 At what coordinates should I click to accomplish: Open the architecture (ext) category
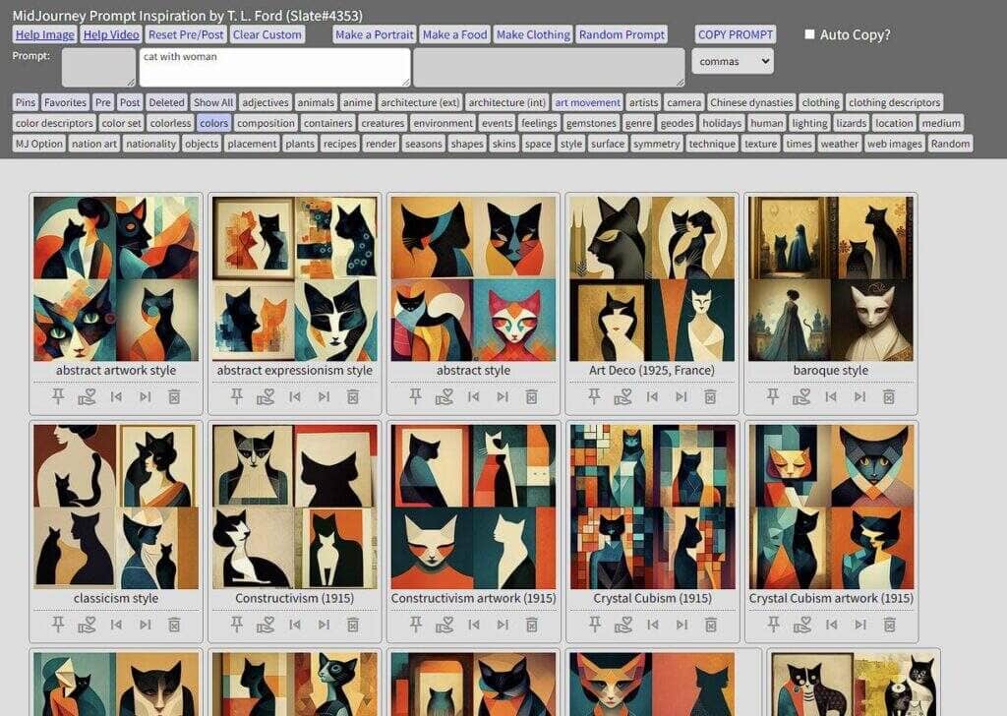420,102
